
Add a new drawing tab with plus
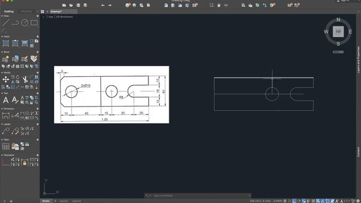click(47, 11)
